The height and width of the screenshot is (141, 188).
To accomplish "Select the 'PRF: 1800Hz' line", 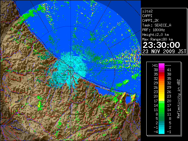I will [154, 30].
